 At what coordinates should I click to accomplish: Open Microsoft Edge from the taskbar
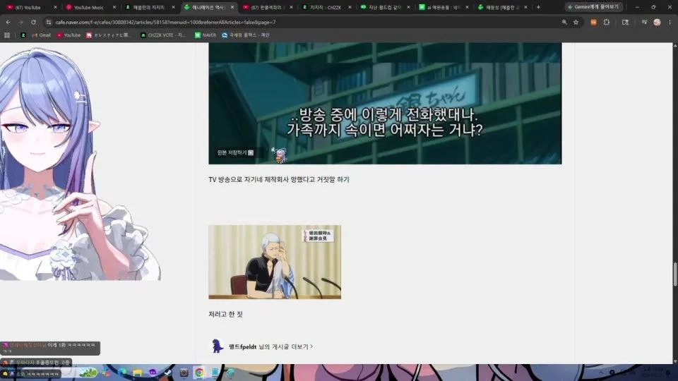(122, 373)
